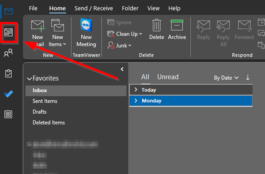Open the More Apps grid icon
Viewport: 265px width, 174px height.
8,114
